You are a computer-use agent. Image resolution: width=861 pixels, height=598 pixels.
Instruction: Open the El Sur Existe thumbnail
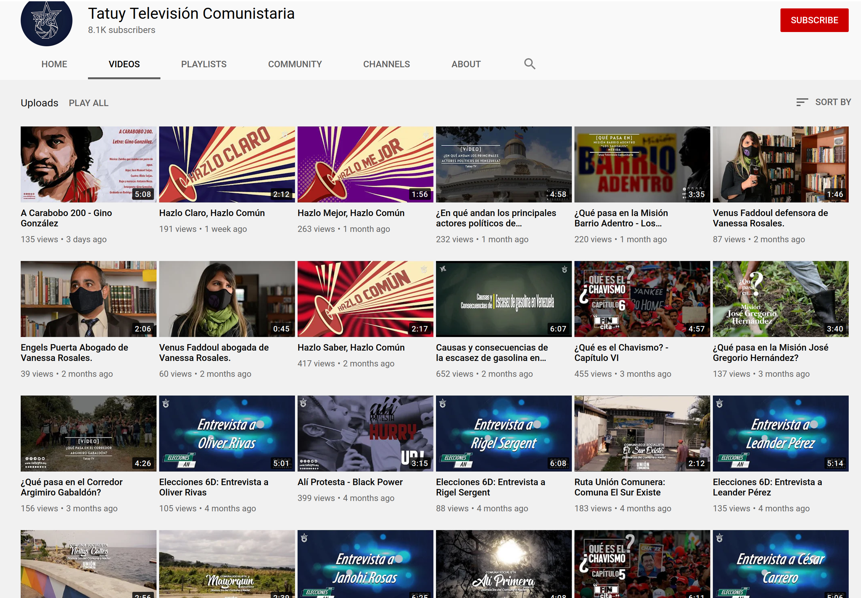pos(642,433)
